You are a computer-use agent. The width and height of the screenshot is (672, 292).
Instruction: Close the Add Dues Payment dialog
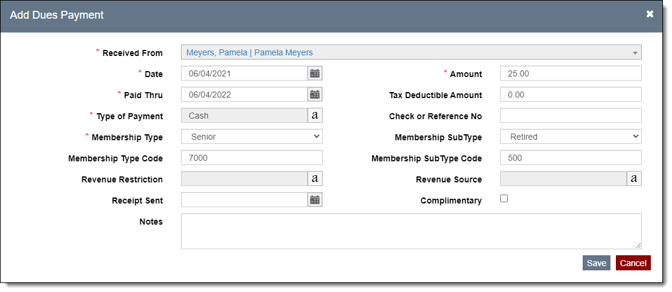tap(650, 14)
